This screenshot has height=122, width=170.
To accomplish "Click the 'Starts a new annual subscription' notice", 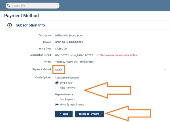I will pyautogui.click(x=118, y=55).
